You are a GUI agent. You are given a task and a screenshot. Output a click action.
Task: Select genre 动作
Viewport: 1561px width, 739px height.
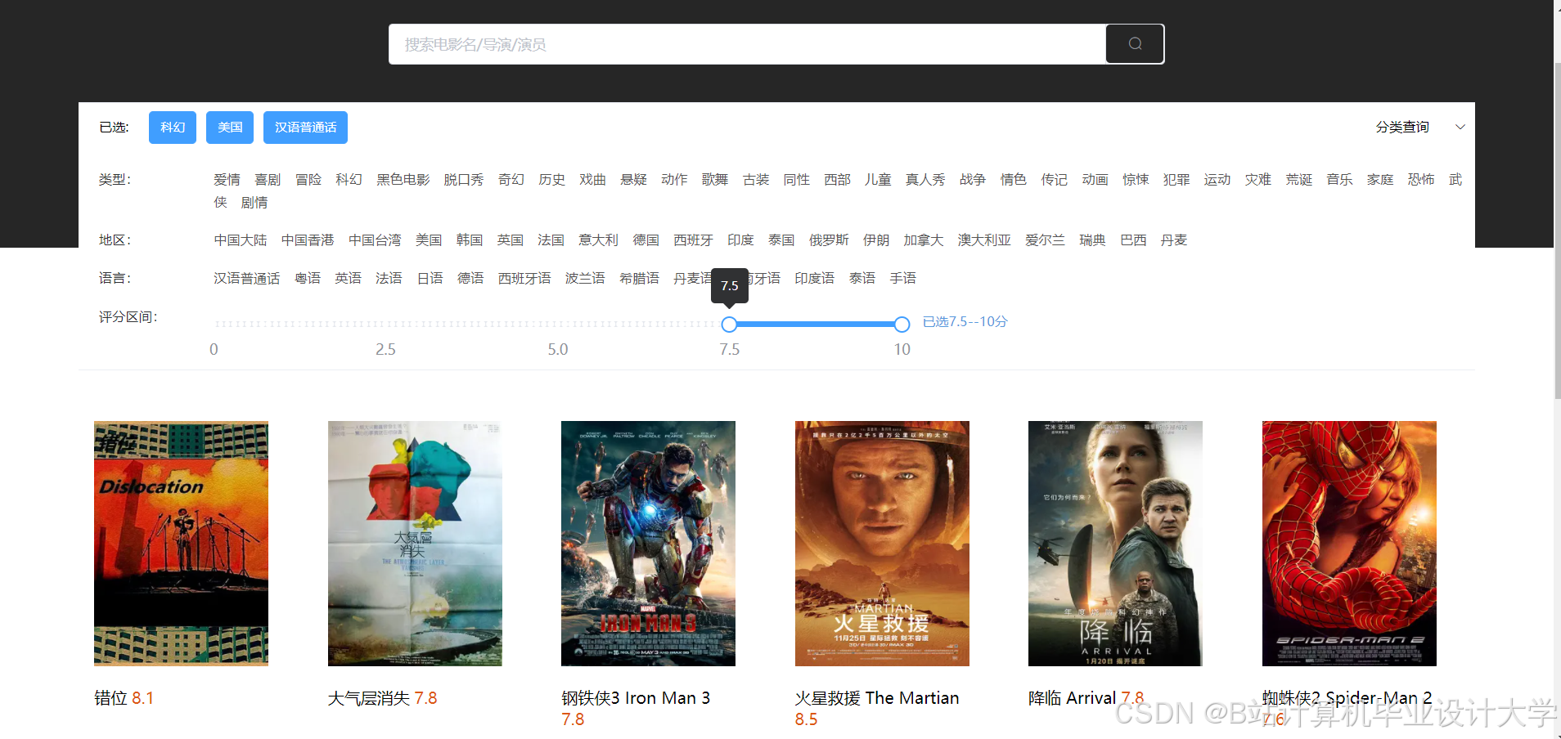tap(674, 180)
